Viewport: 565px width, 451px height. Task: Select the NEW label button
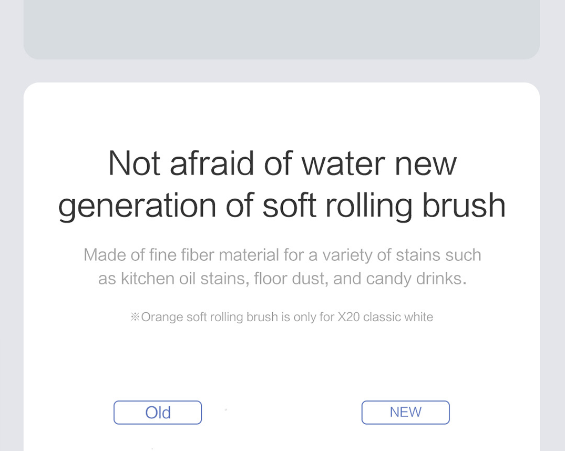pyautogui.click(x=405, y=413)
